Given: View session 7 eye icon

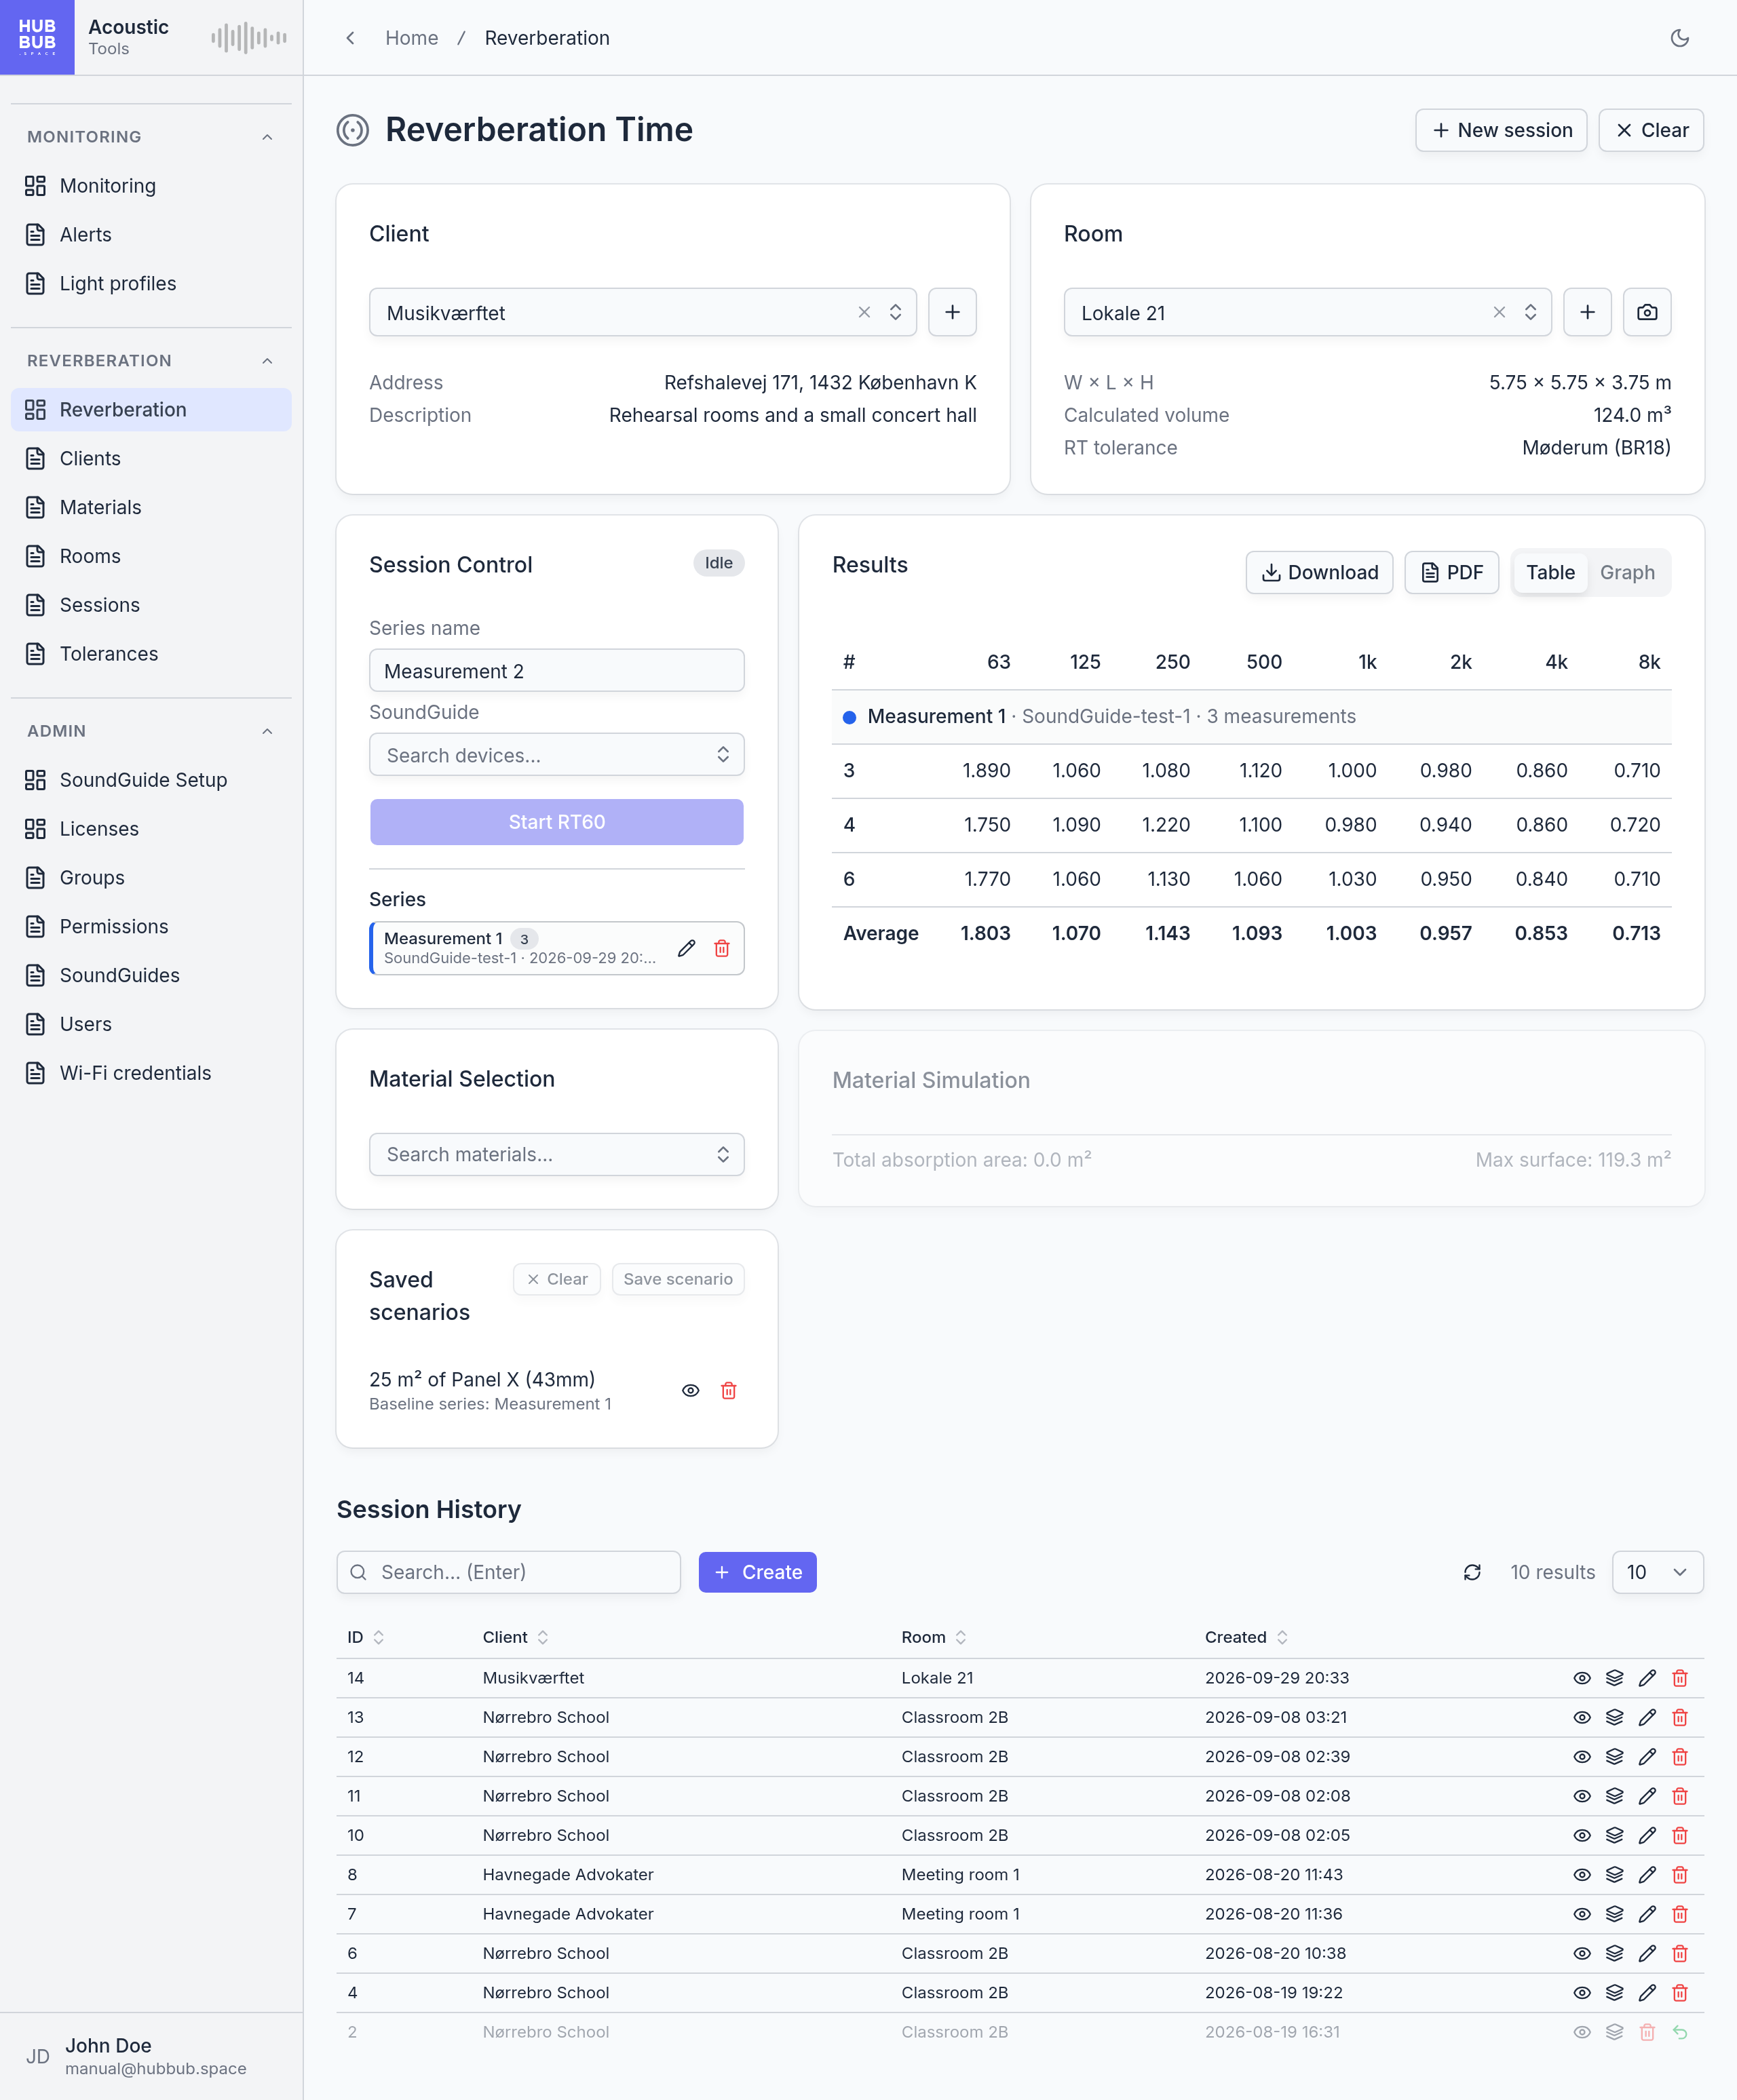Looking at the screenshot, I should pyautogui.click(x=1582, y=1914).
